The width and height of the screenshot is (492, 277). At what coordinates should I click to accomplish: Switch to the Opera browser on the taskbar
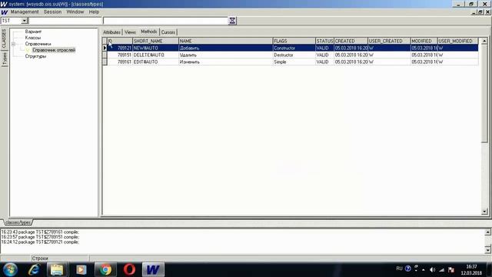[x=129, y=269]
